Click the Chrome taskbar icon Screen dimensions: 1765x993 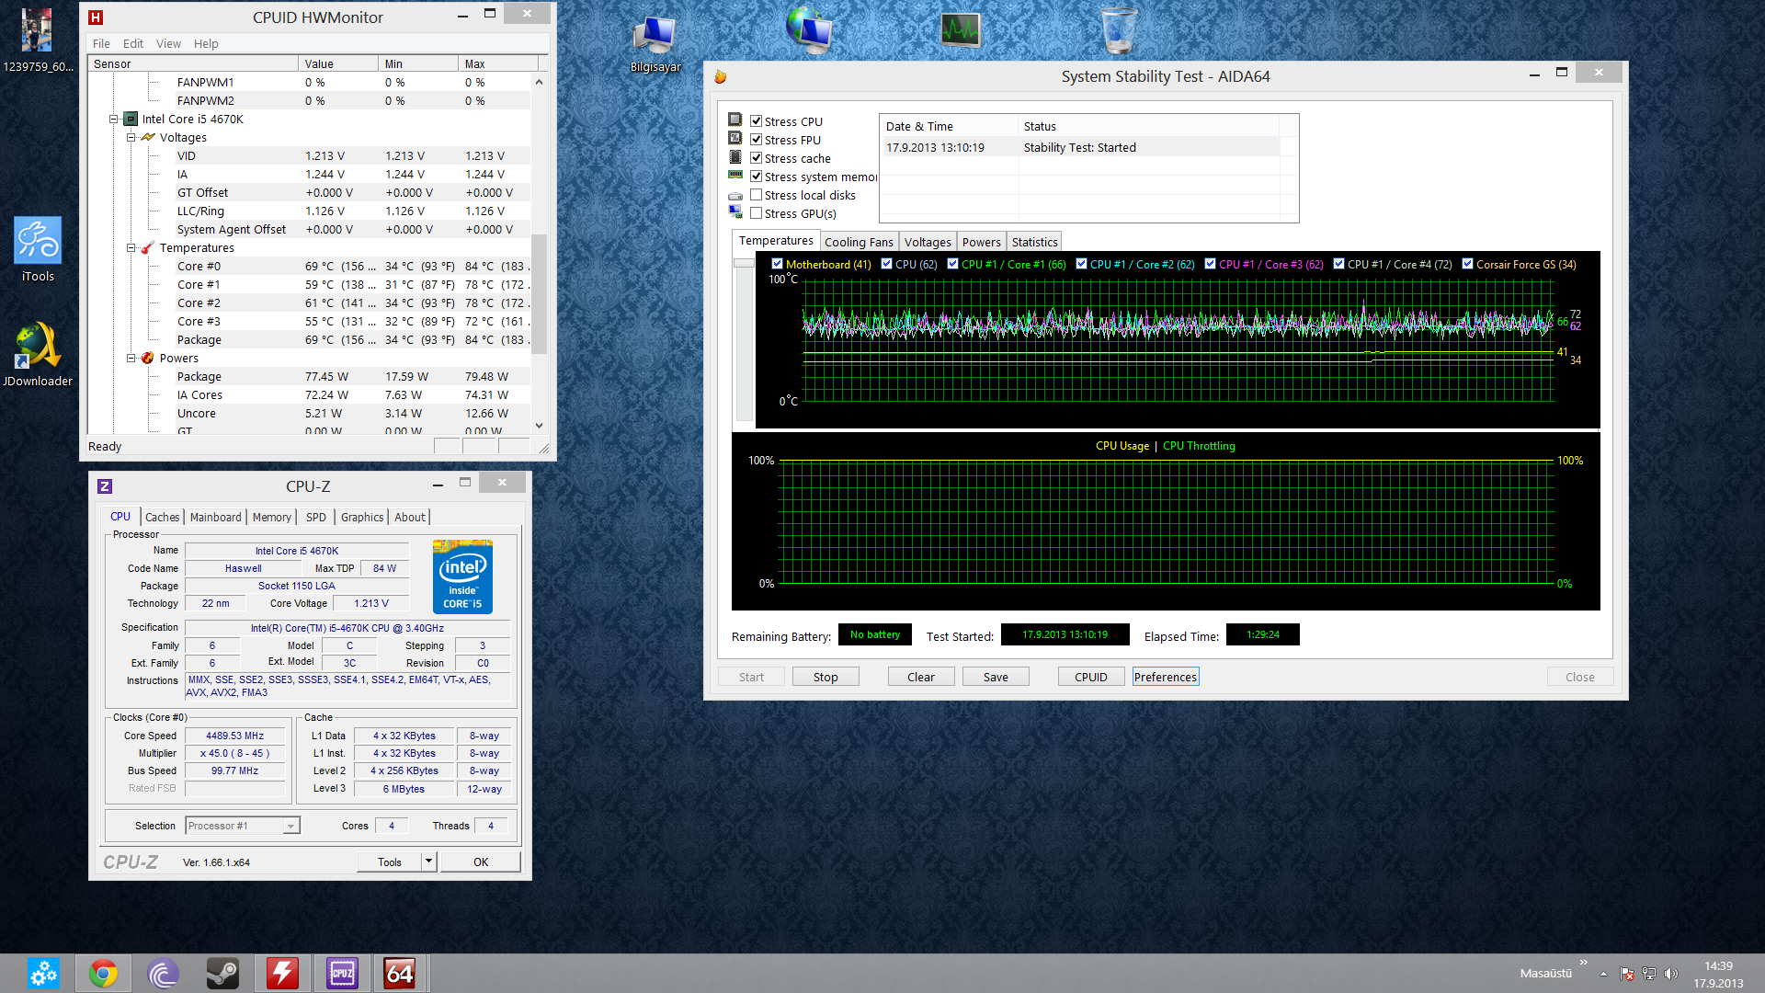103,973
